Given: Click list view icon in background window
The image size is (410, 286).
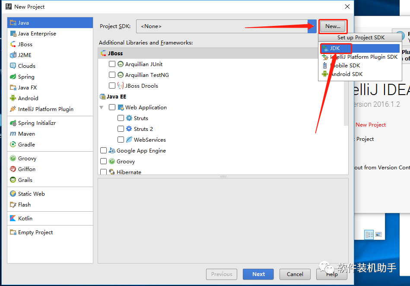Looking at the screenshot, I should [x=369, y=235].
